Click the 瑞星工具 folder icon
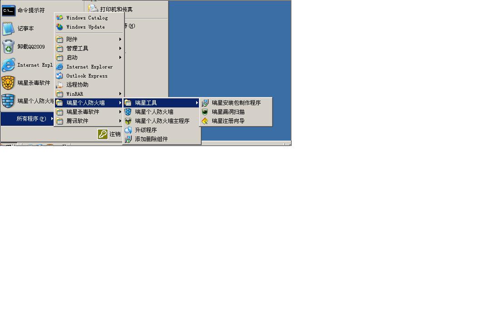This screenshot has height=321, width=495. coord(128,103)
